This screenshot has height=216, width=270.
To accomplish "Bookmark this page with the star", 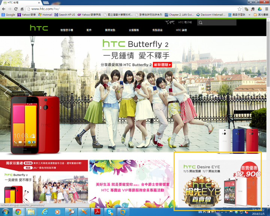I will pyautogui.click(x=239, y=9).
